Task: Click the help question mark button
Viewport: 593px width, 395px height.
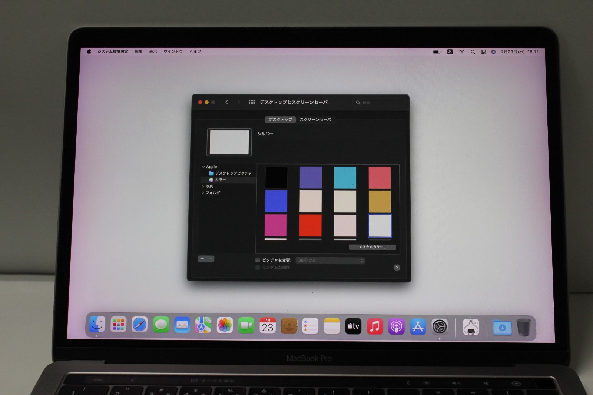Action: tap(397, 268)
